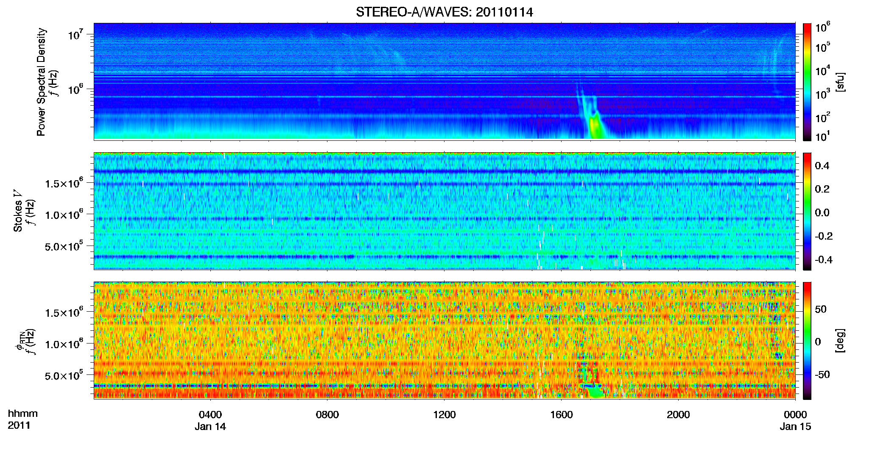Click the Stokes V color bar
This screenshot has width=889, height=458.
807,211
